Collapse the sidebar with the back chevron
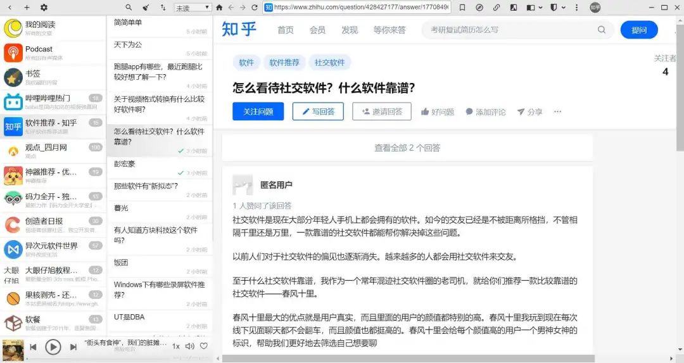 [x=10, y=8]
